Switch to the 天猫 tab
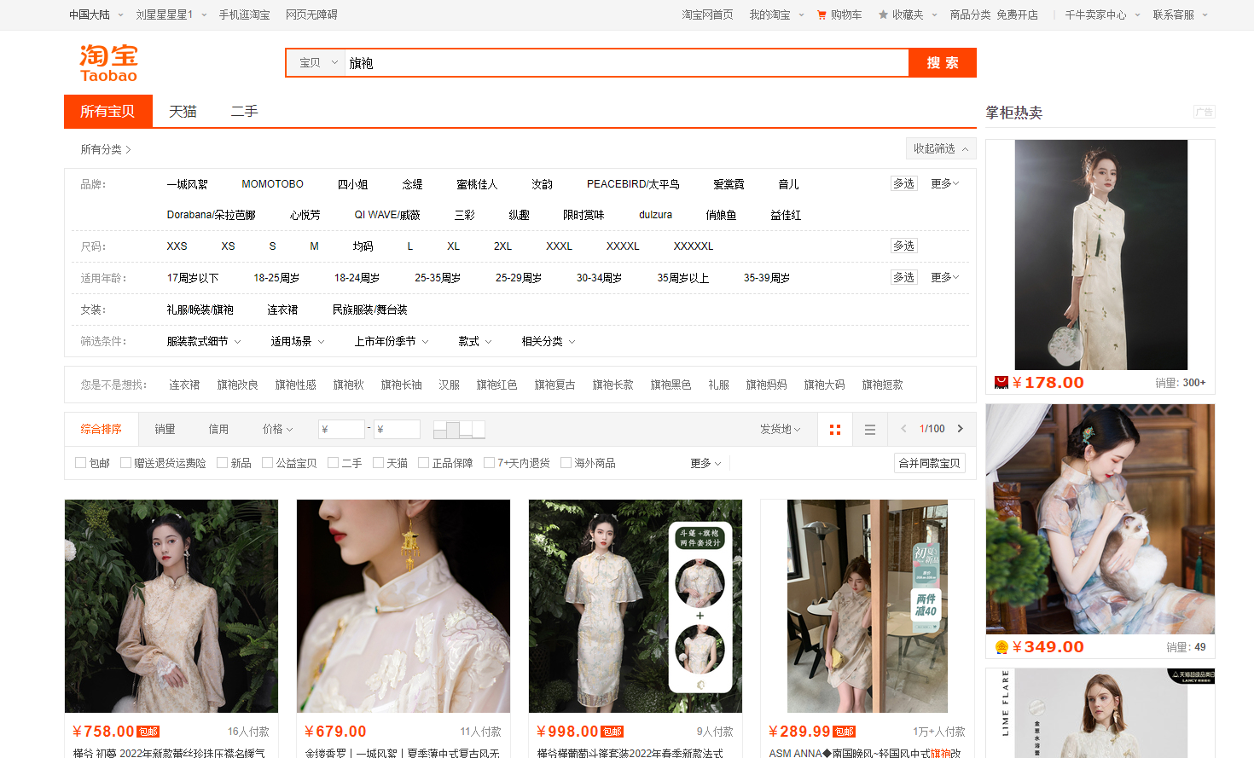Image resolution: width=1254 pixels, height=758 pixels. (183, 112)
